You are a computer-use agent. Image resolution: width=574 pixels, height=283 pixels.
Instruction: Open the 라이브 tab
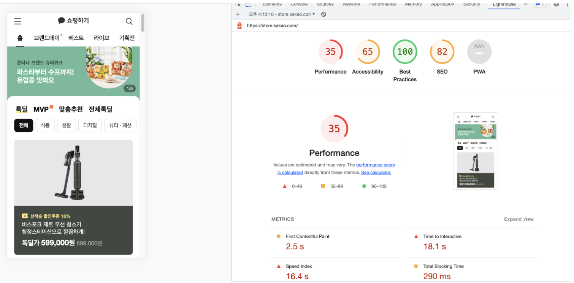point(101,38)
